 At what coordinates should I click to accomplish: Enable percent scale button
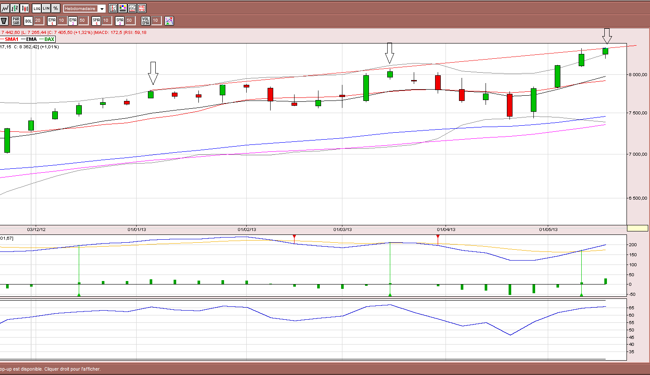56,8
